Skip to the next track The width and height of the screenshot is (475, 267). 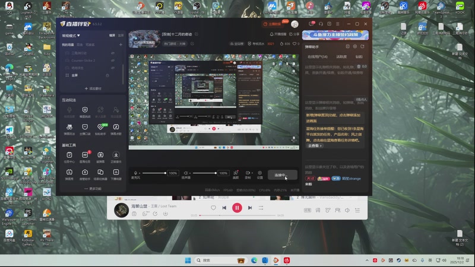click(250, 208)
